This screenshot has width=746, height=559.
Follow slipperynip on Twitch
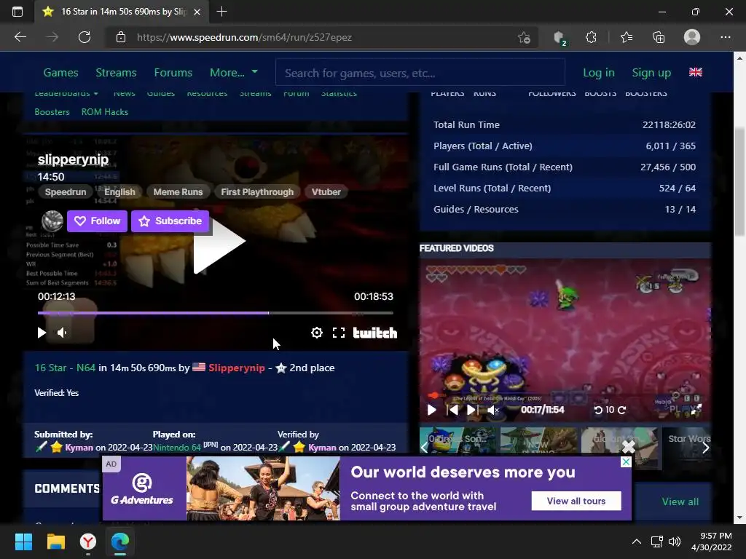pos(97,221)
